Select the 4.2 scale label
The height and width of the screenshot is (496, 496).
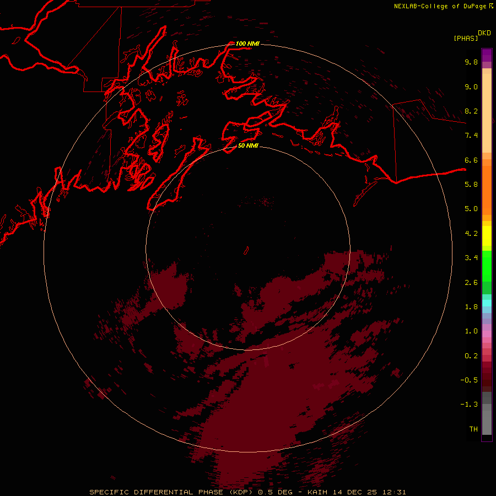(x=471, y=234)
